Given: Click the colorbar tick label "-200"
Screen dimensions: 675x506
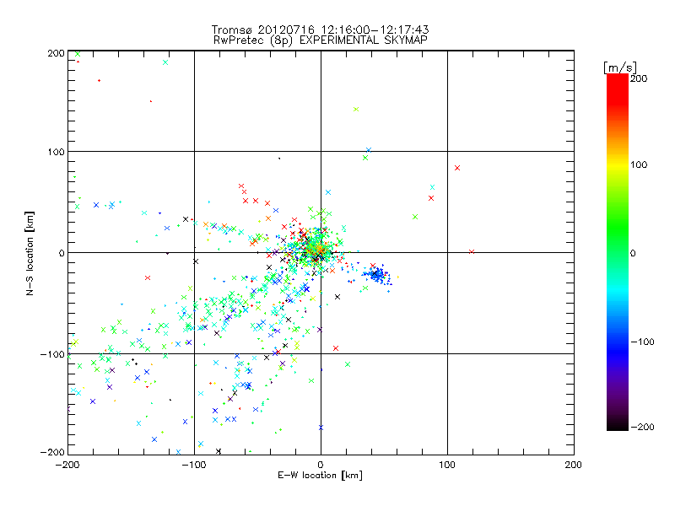Looking at the screenshot, I should [x=642, y=427].
